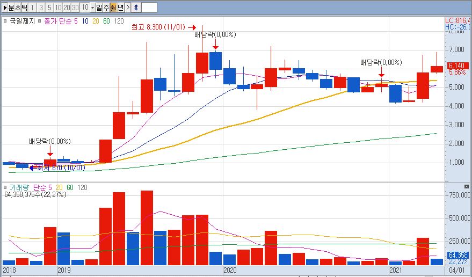Click the 2019 year label on time axis
This screenshot has width=472, height=277.
click(64, 270)
